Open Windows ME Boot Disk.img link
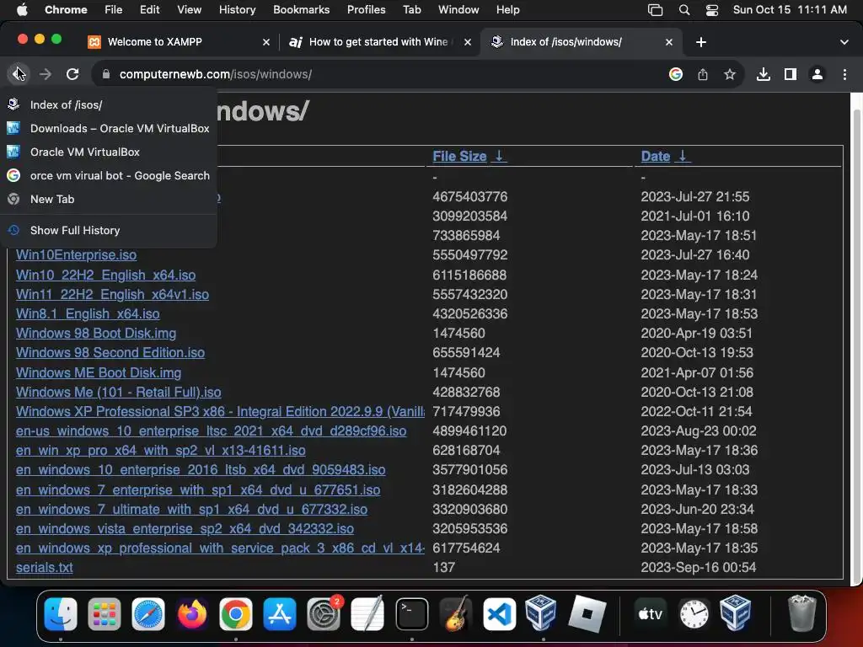The width and height of the screenshot is (863, 647). coord(99,372)
